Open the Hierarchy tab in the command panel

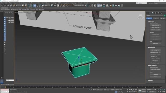pyautogui.click(x=153, y=13)
